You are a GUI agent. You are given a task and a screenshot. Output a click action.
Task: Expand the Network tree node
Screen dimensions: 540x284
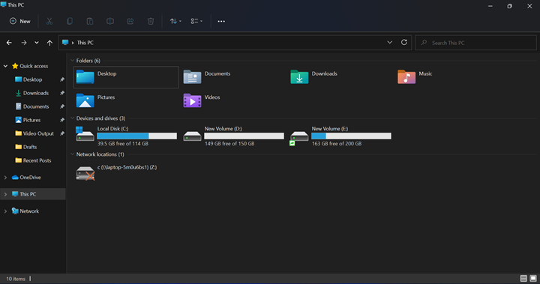click(x=5, y=211)
